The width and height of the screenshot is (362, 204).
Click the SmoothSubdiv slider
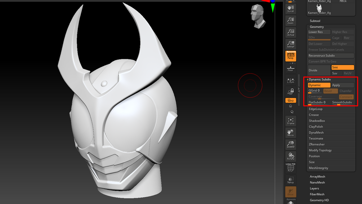(343, 103)
